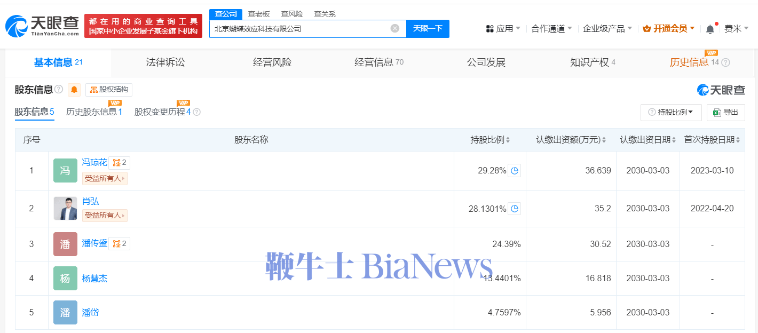Image resolution: width=758 pixels, height=333 pixels.
Task: Click help icon next to 股东信息 title
Action: click(59, 89)
